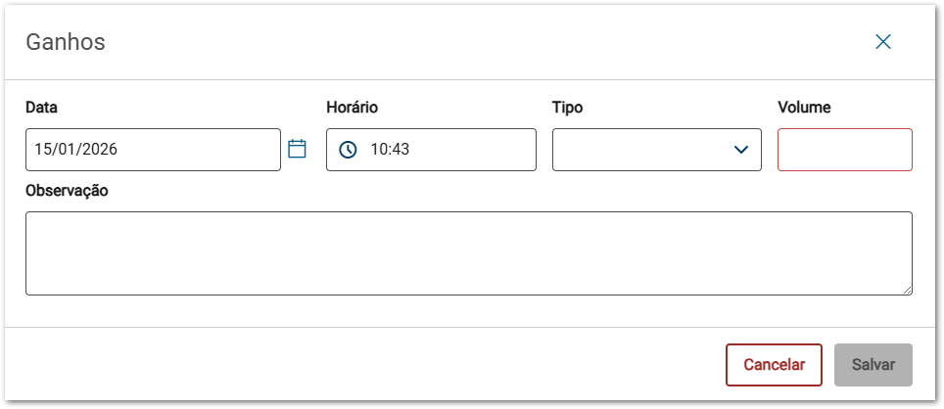Expand the Tipo dropdown chevron arrow
Image resolution: width=944 pixels, height=409 pixels.
coord(741,150)
